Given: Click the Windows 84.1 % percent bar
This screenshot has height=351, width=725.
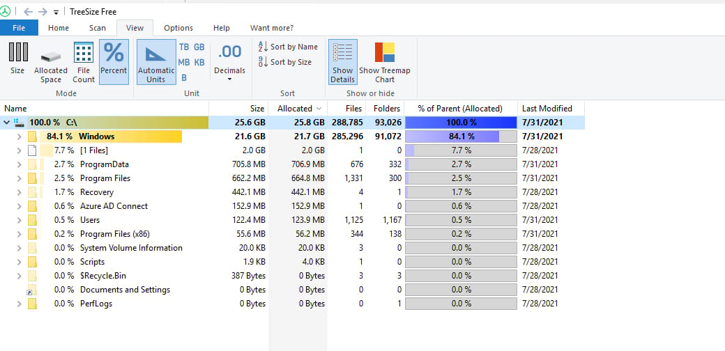Looking at the screenshot, I should point(461,136).
